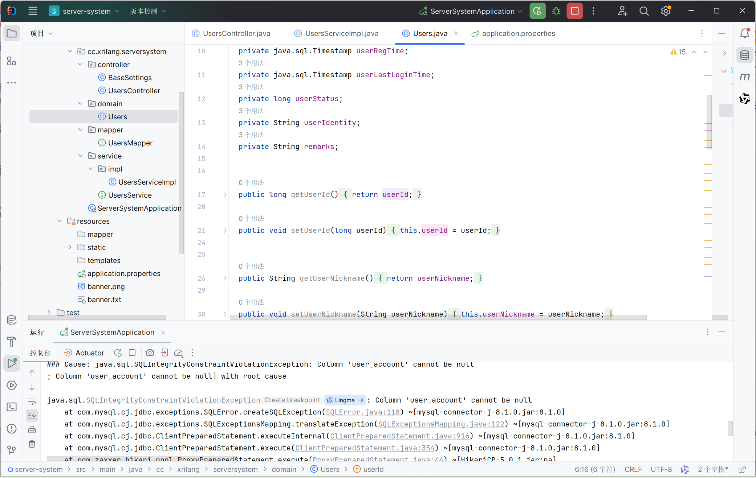Unfold the getUserId method on line 17

(x=225, y=195)
